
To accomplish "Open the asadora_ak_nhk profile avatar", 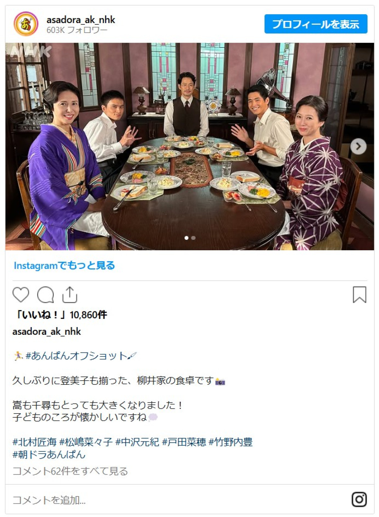I will pos(26,24).
